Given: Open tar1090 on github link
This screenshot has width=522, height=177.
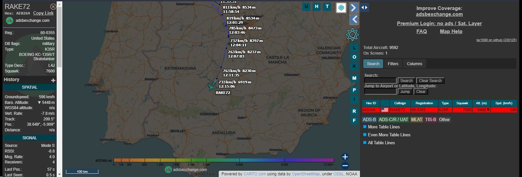Looking at the screenshot, I should [496, 40].
